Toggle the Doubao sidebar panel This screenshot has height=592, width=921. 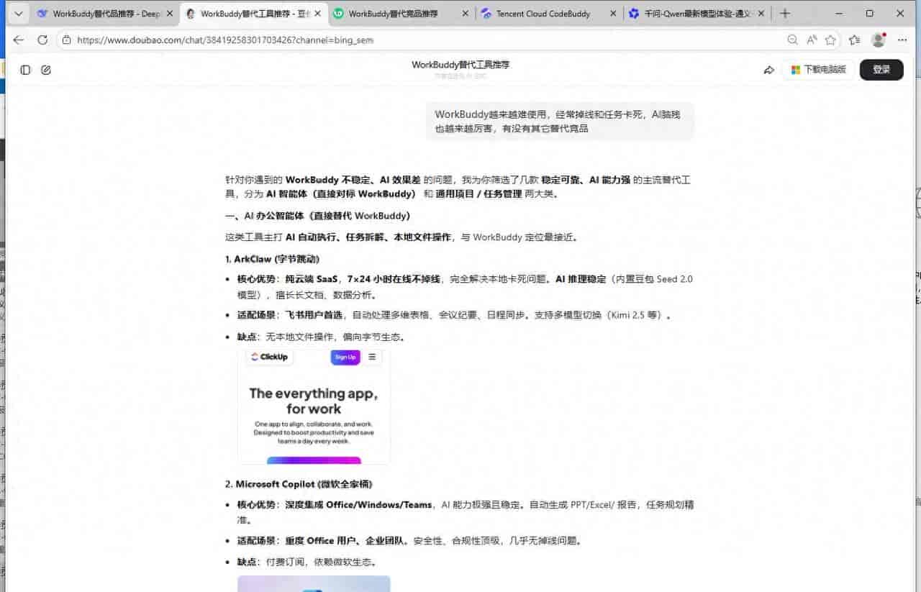tap(26, 70)
